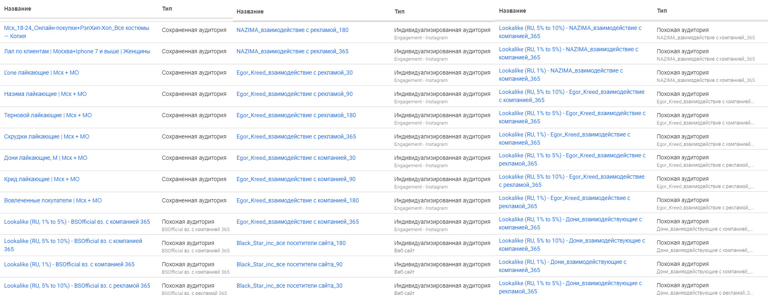Open Lookalike (RU, 1% to 5%) - Egor_Kreed_взаимодействие с рекламой_365
This screenshot has height=295, width=768.
(572, 159)
